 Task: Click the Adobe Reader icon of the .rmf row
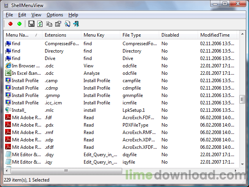(x=8, y=132)
